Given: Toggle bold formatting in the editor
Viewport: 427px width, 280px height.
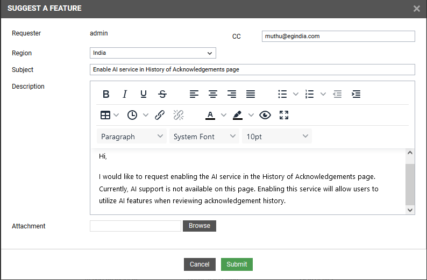Looking at the screenshot, I should click(106, 94).
